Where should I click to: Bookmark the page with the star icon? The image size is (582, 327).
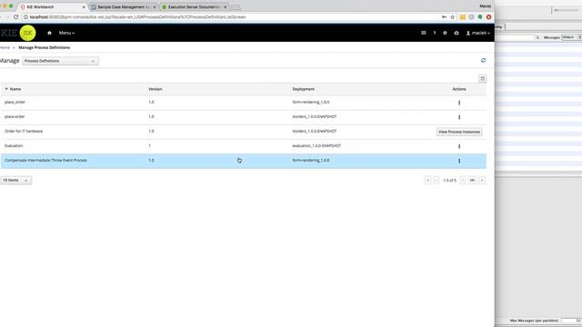tap(453, 17)
